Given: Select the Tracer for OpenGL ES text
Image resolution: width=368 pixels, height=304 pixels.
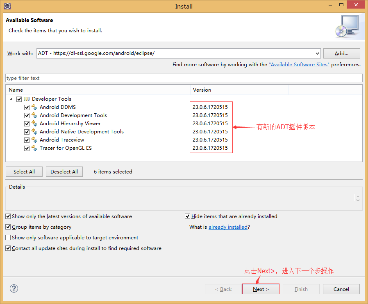Looking at the screenshot, I should pos(66,148).
